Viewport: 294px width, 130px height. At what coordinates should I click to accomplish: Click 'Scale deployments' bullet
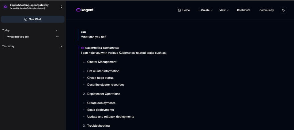coord(100,110)
